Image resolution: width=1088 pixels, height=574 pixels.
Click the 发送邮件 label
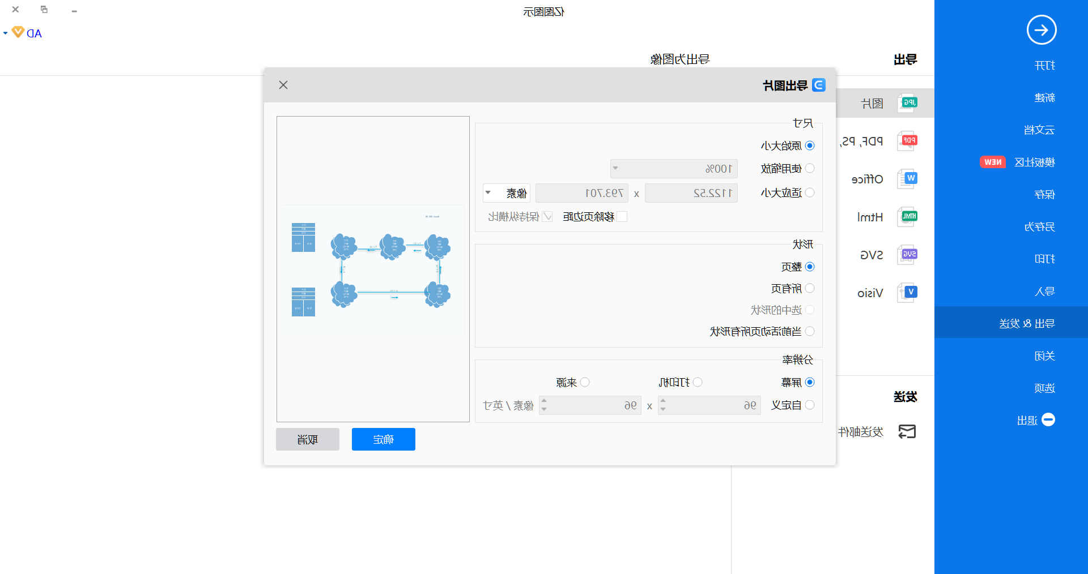pos(861,432)
